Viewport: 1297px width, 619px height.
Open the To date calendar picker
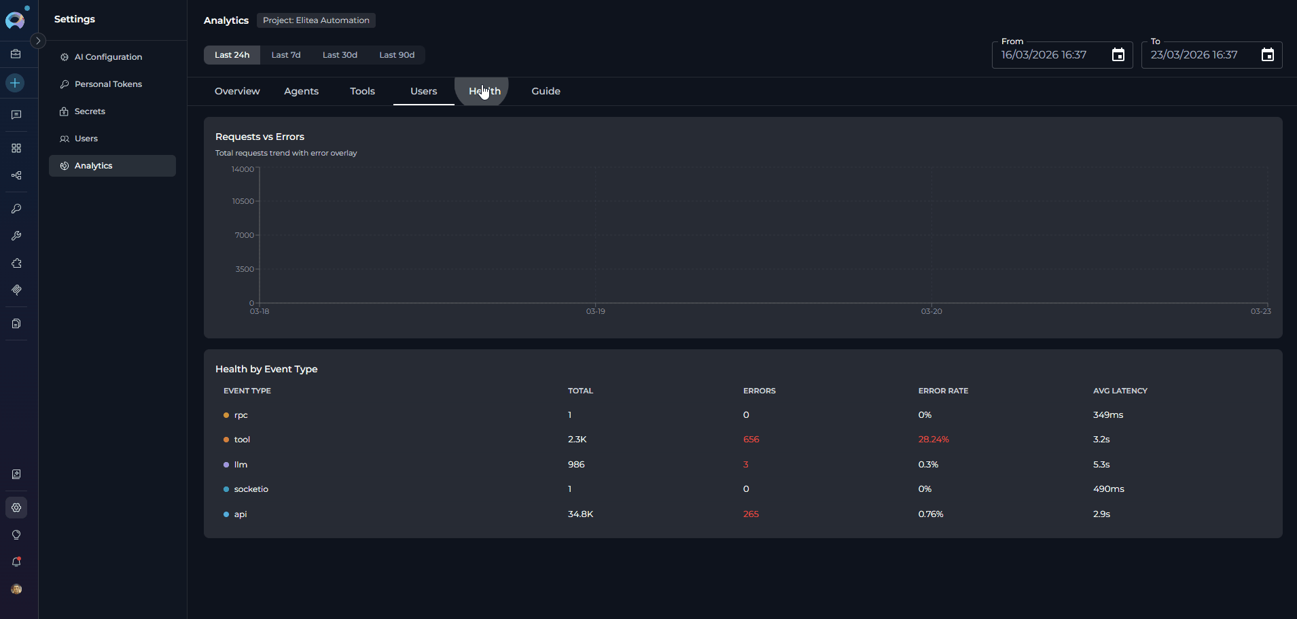tap(1267, 55)
